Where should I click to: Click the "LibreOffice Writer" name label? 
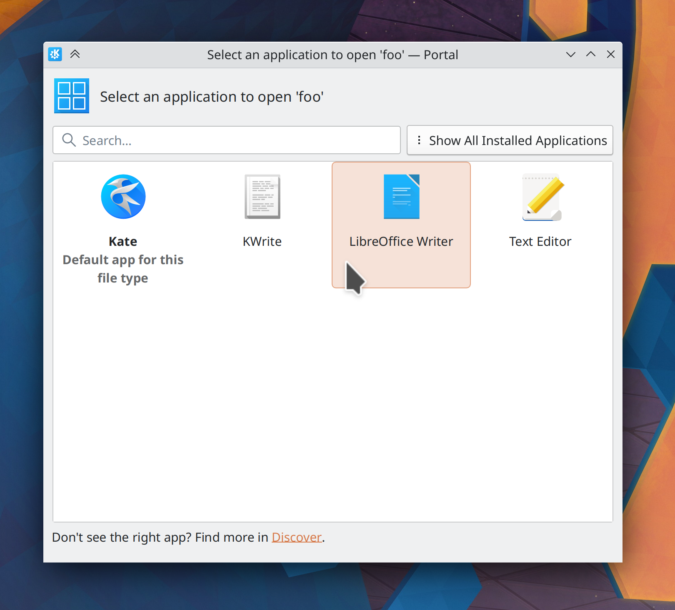point(401,242)
